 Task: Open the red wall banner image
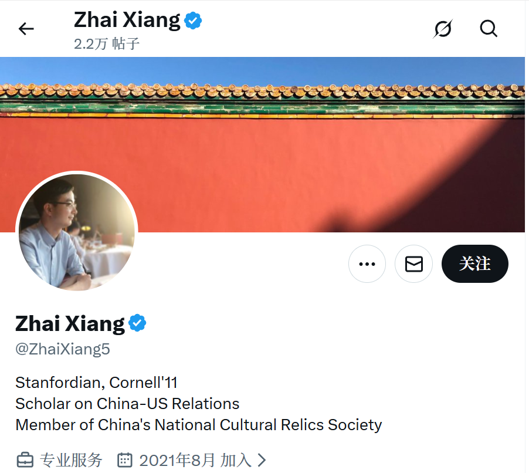pyautogui.click(x=263, y=144)
